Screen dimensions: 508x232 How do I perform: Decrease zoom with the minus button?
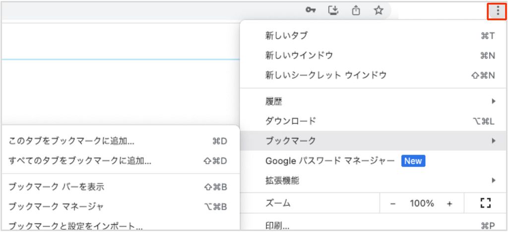point(393,204)
